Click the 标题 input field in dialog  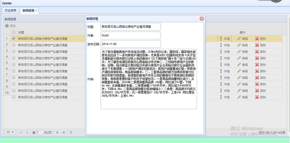pos(131,27)
